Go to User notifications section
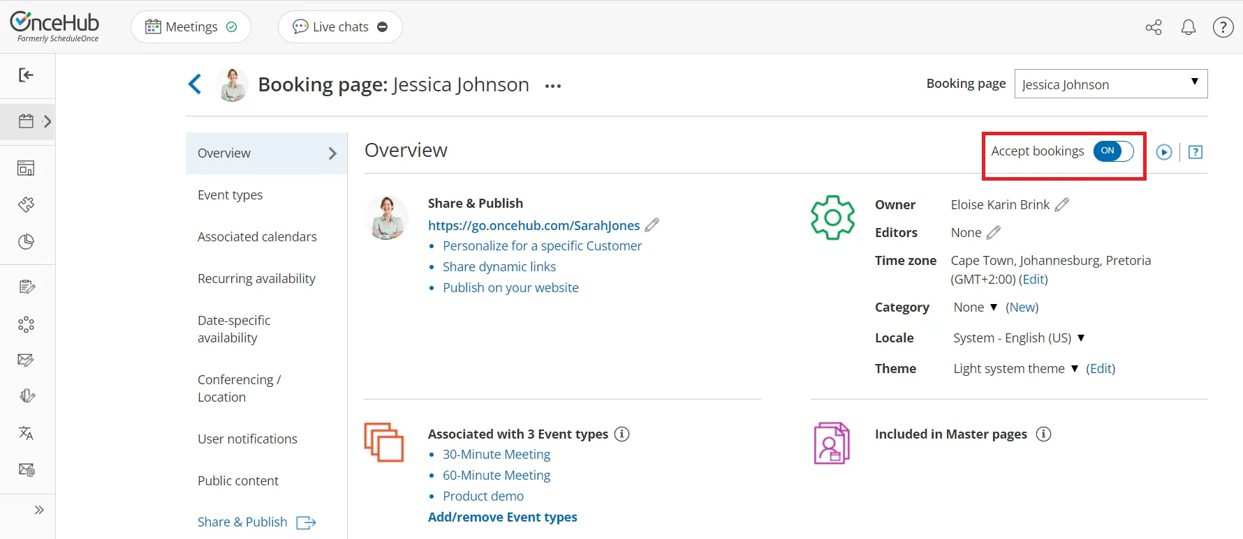1243x539 pixels. 247,439
